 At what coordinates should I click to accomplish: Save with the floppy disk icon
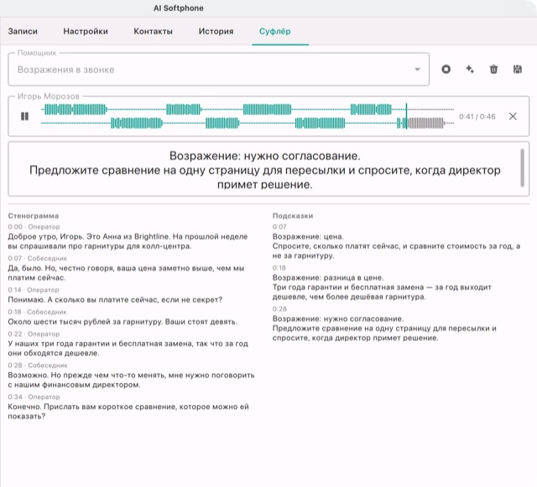point(518,70)
